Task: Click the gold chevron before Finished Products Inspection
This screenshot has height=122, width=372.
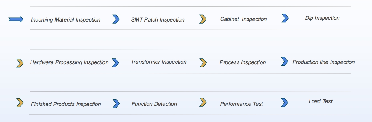Action: pos(20,103)
